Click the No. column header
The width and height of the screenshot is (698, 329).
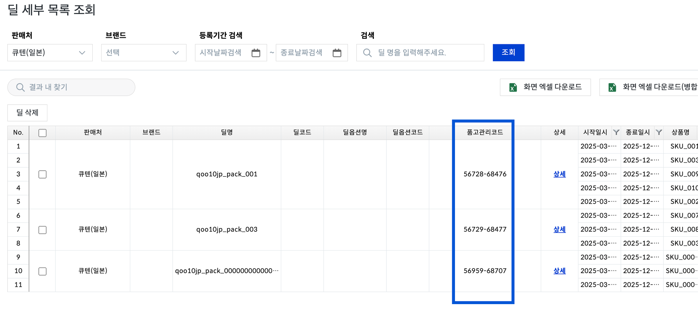[18, 132]
